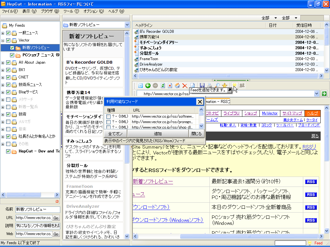Toggle the PCショップ ニュース checkbox
Image resolution: width=330 pixels, height=247 pixels.
pyautogui.click(x=12, y=55)
